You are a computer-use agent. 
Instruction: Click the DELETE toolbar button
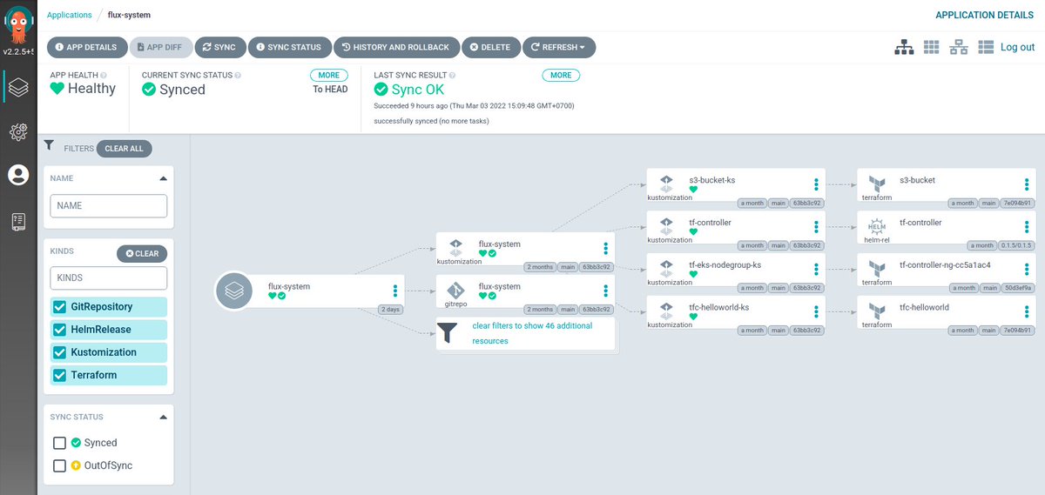tap(491, 47)
